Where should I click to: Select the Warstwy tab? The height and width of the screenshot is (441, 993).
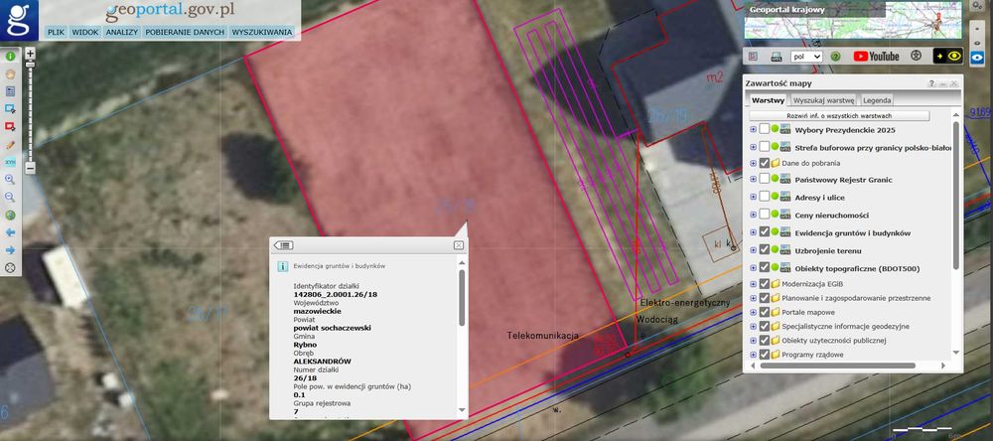(x=768, y=100)
